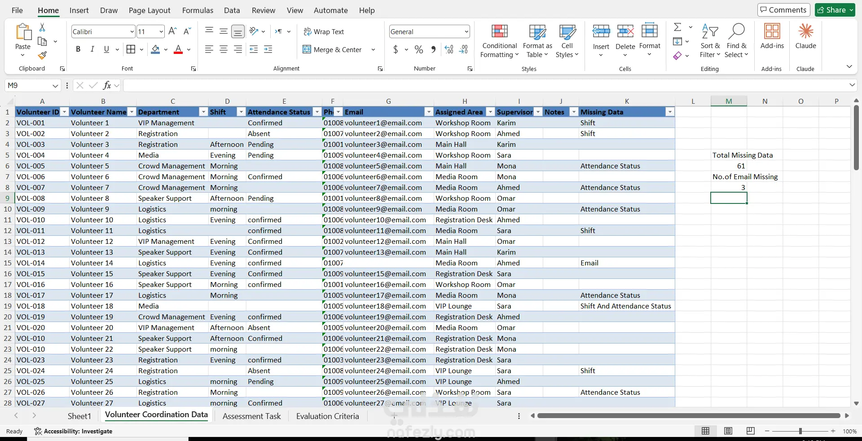The height and width of the screenshot is (441, 862).
Task: Open the Formulas ribbon tab
Action: 198,10
